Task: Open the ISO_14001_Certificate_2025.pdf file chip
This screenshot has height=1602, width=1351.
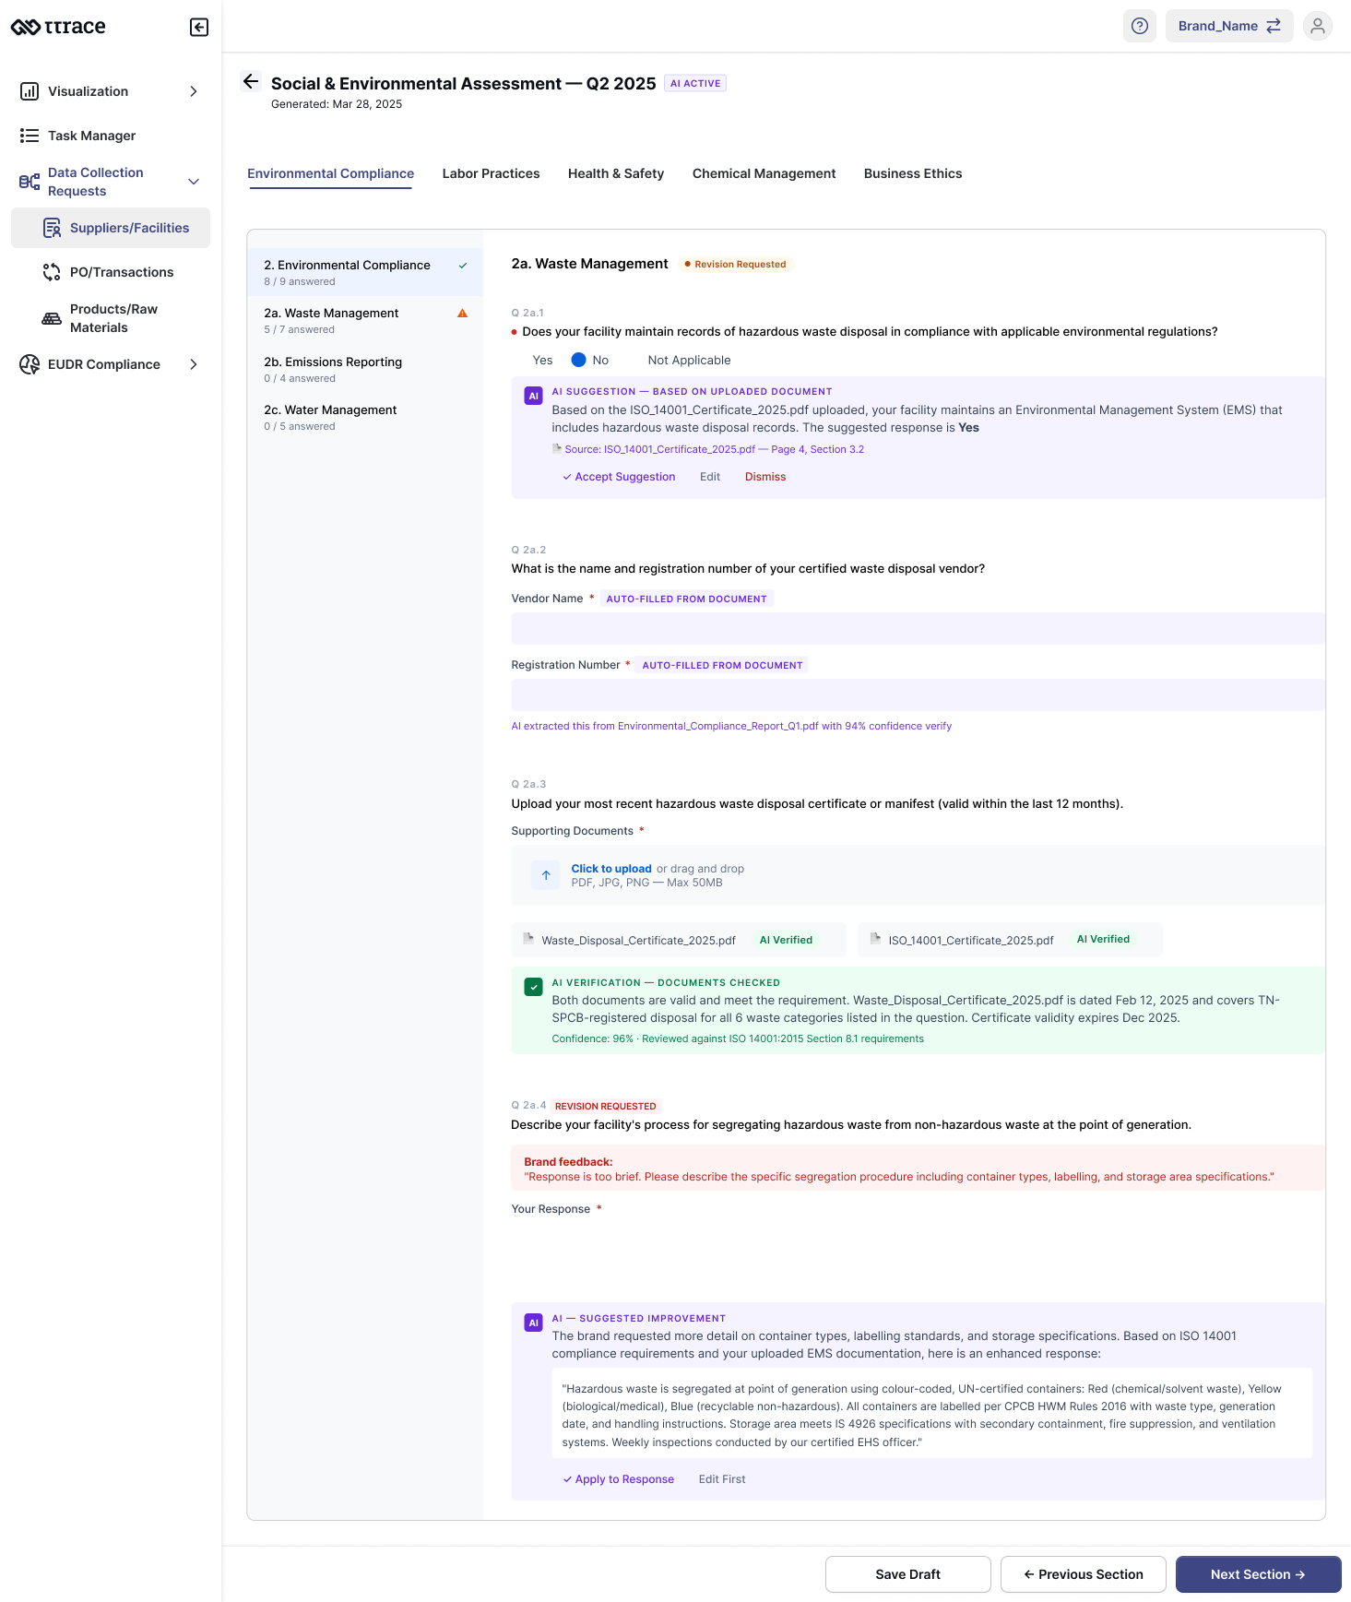Action: click(1010, 940)
